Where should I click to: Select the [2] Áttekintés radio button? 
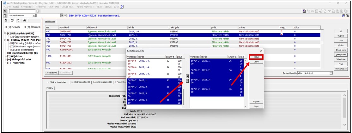click(x=25, y=27)
